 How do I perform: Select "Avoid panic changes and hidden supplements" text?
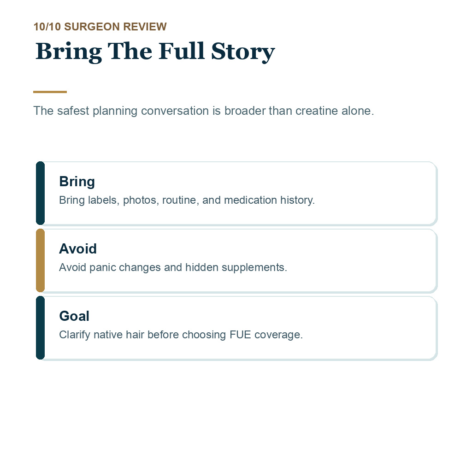point(173,267)
